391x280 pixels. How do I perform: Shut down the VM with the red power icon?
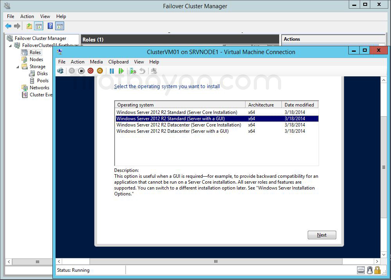click(x=91, y=71)
